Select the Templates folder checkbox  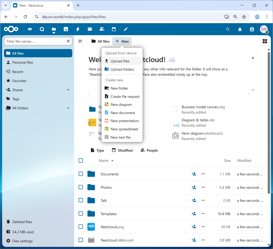point(81,214)
